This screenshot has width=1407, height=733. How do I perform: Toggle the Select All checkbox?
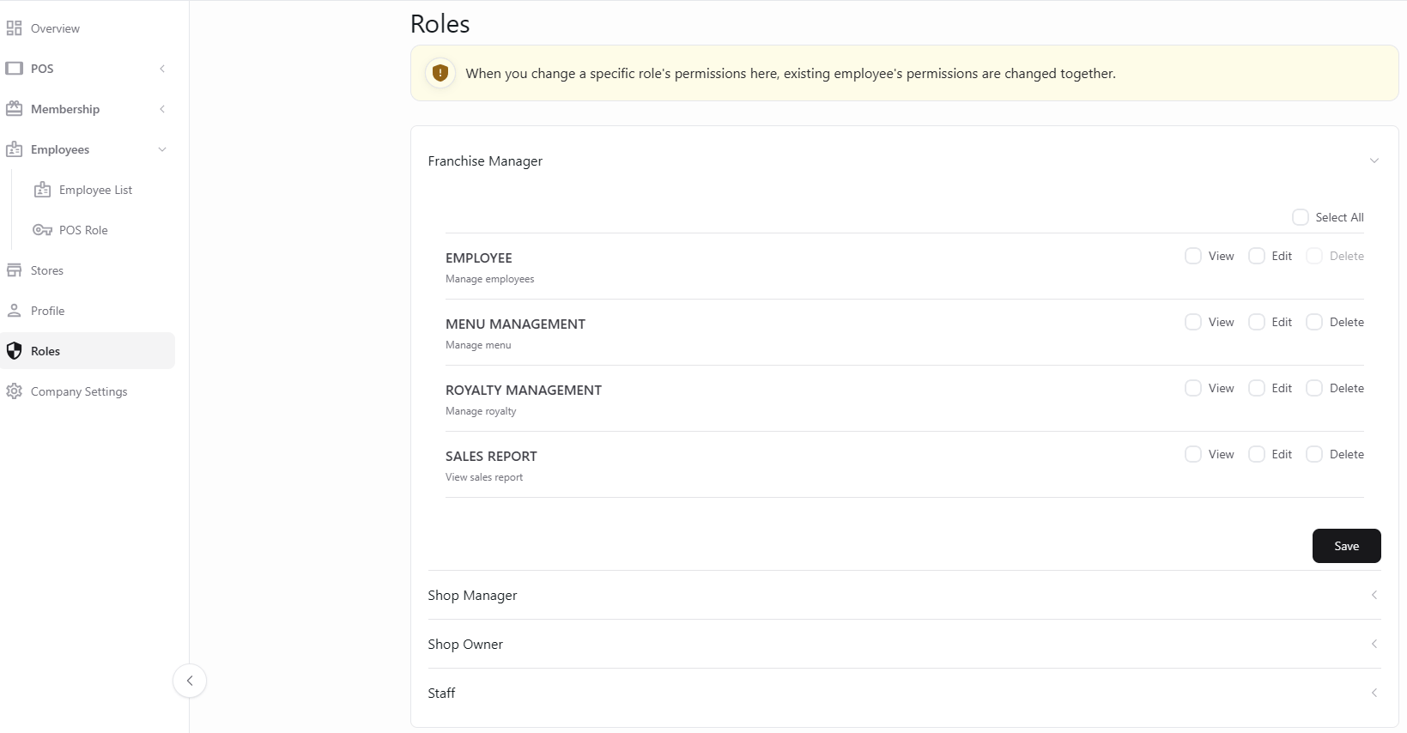coord(1301,217)
